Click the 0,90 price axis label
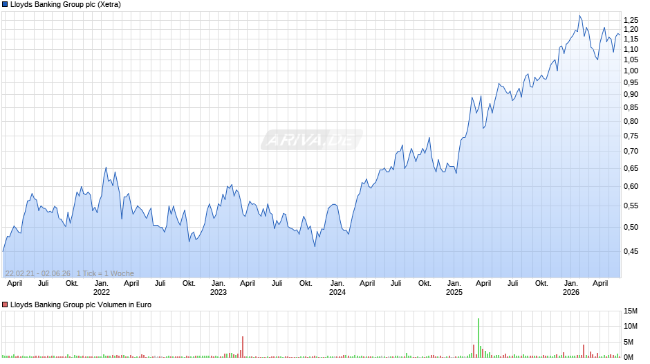Screen dimensions: 650x364 tap(631, 95)
